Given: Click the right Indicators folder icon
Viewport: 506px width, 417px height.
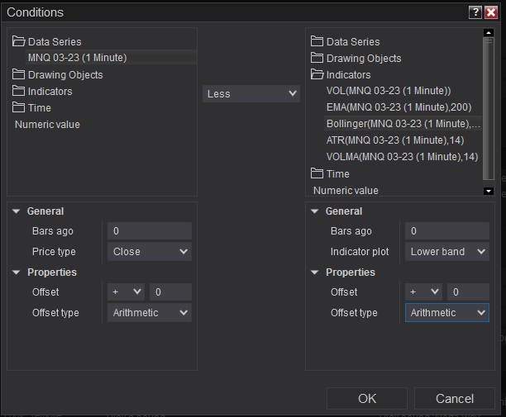Looking at the screenshot, I should tap(317, 74).
